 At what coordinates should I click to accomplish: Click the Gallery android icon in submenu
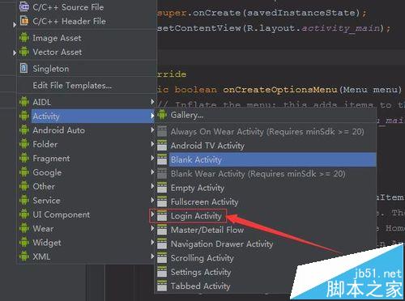[162, 115]
